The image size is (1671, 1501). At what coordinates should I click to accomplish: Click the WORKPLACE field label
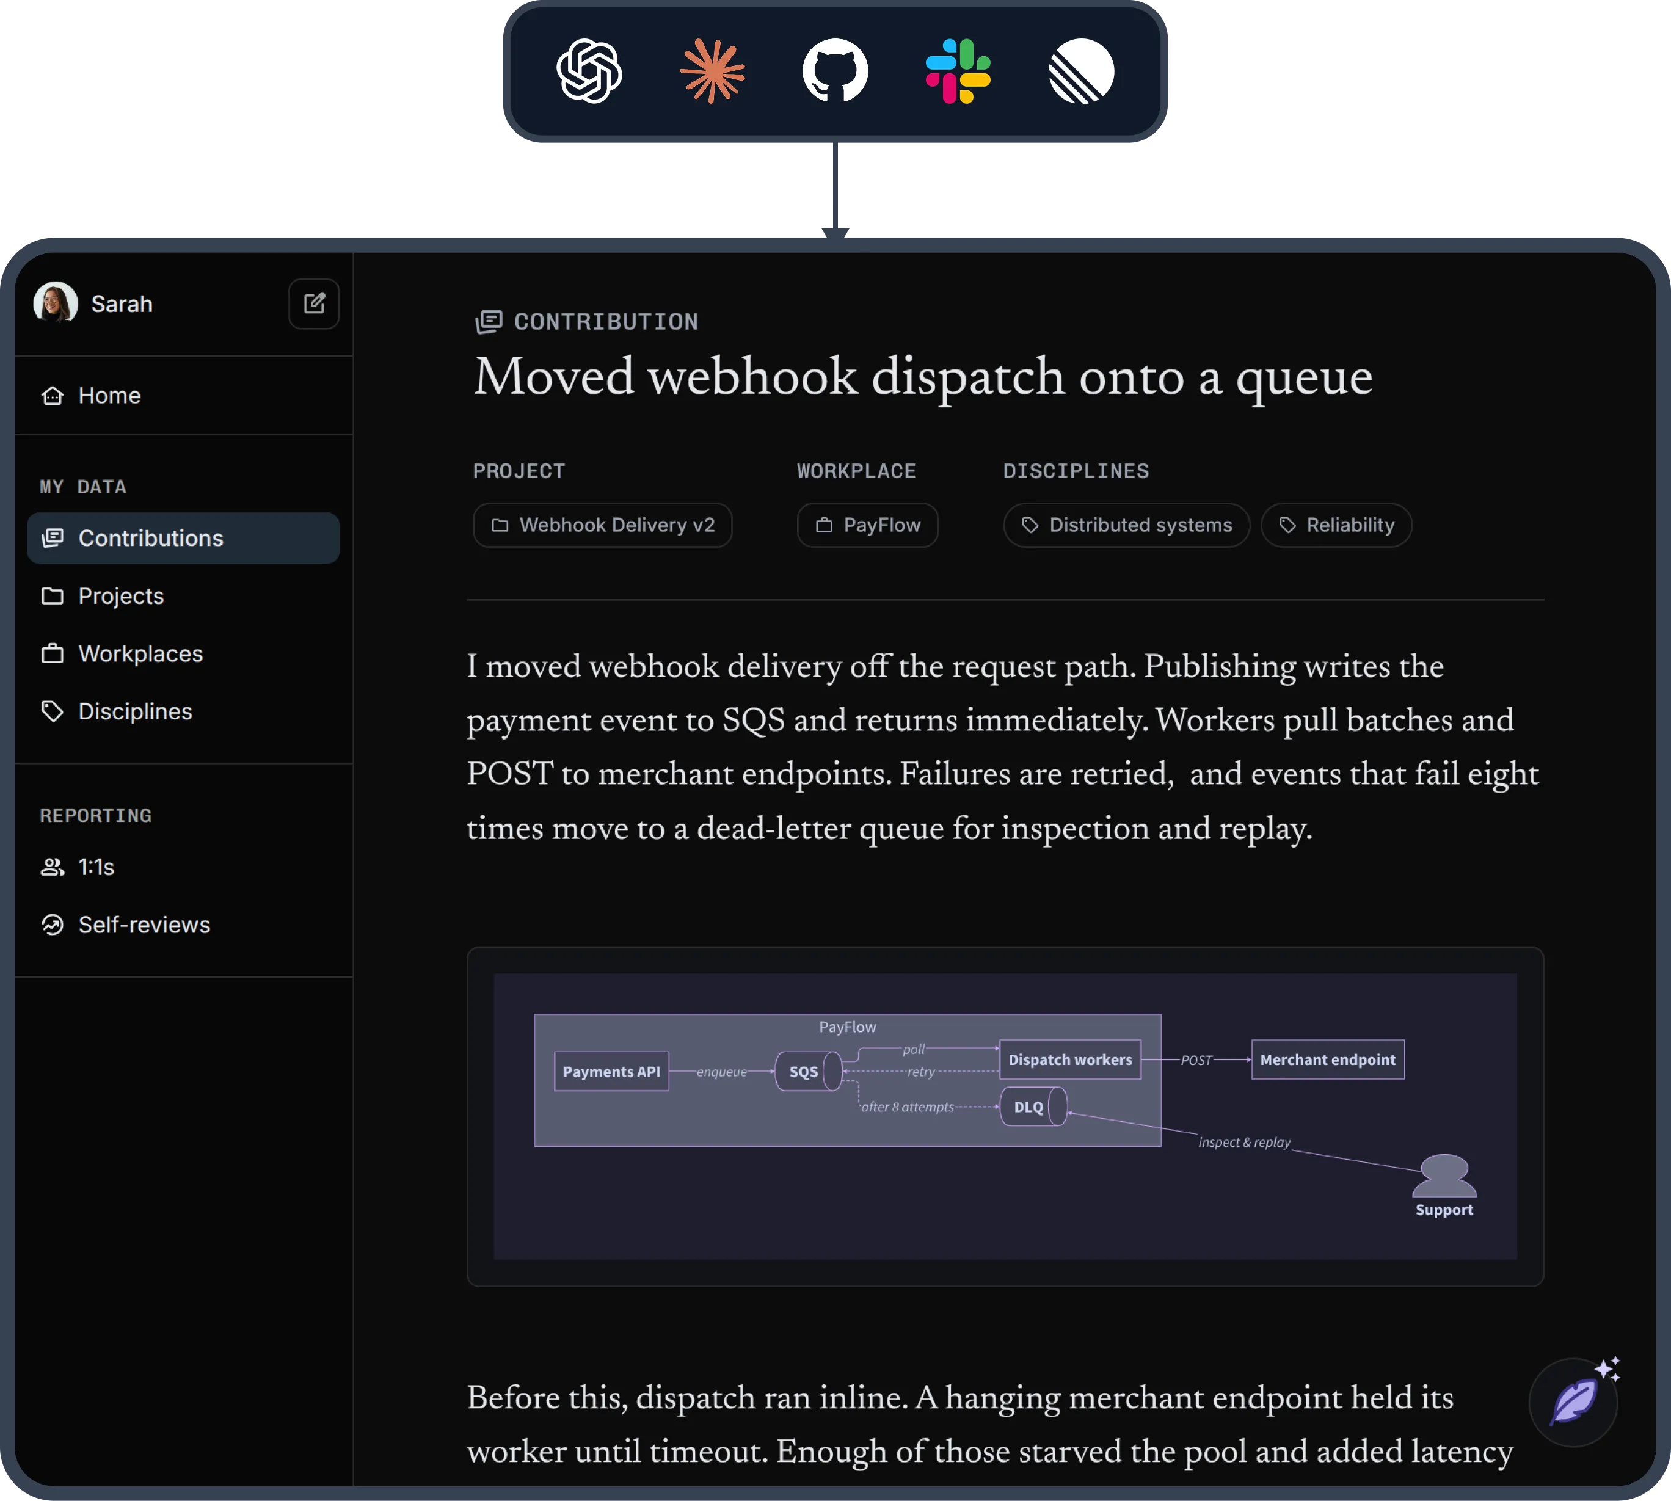[x=856, y=471]
